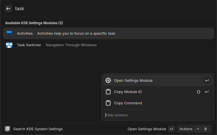Open the Actions menu button

[x=194, y=129]
